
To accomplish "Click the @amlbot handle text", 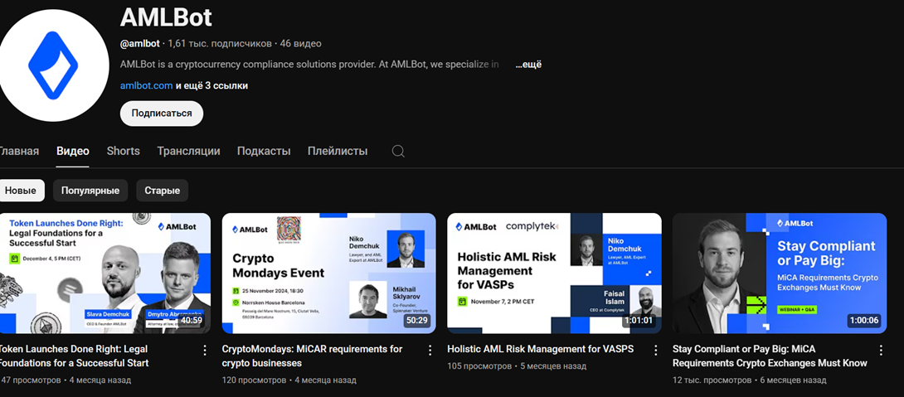I will coord(139,44).
